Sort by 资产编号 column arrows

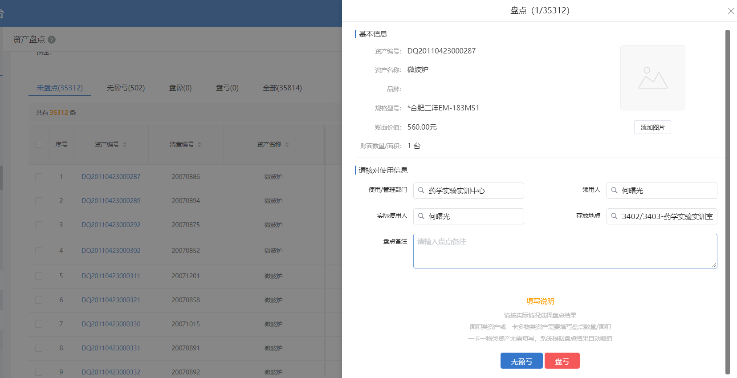tap(125, 144)
